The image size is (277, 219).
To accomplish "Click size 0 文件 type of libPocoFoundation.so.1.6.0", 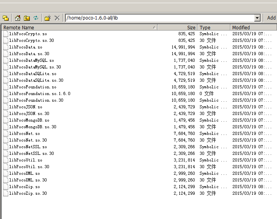I will pos(206,93).
